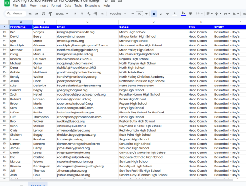Select cell Sandra Day O'Connor High School
Image resolution: width=246 pixels, height=186 pixels.
coord(153,175)
